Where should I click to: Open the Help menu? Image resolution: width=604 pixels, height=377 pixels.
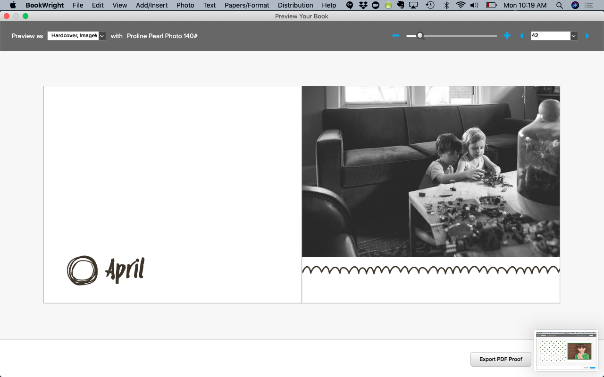329,5
